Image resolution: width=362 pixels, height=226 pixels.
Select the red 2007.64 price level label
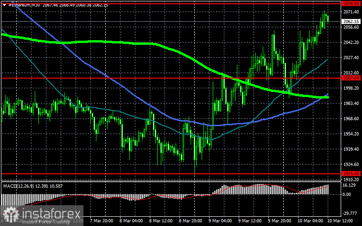coord(351,78)
